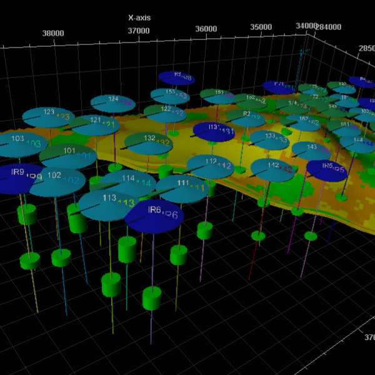Click the well disc labeled 121
Viewport: 375px width, 375px height.
(94, 126)
